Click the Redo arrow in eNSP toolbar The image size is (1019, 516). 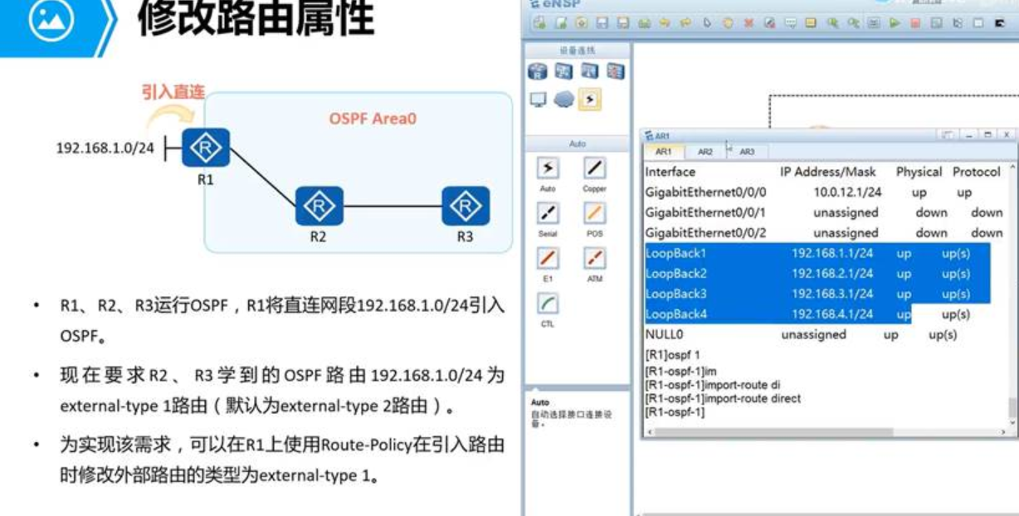[x=685, y=23]
